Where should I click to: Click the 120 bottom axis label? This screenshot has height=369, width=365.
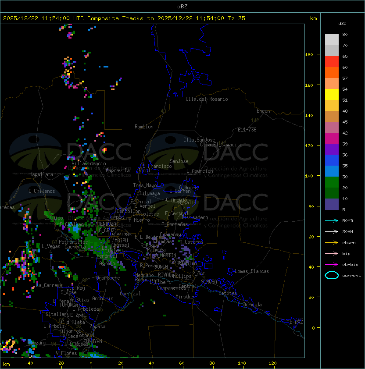coord(272,363)
